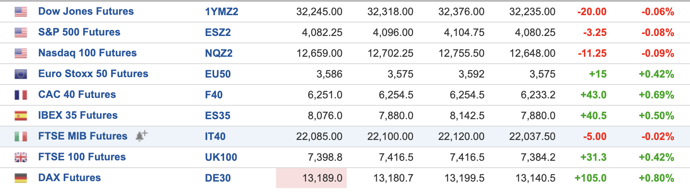Click the UK100 symbol link
The width and height of the screenshot is (690, 195).
221,157
